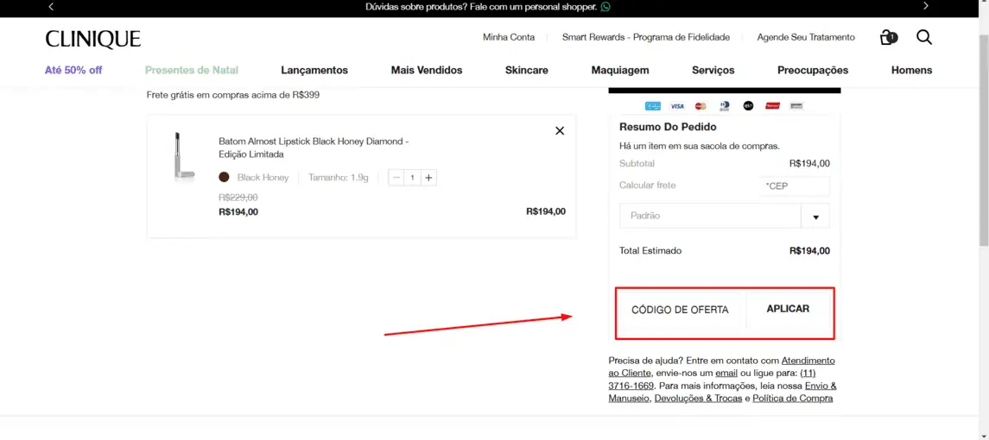Open the Devoluções & Trocas link
989x440 pixels.
click(698, 399)
